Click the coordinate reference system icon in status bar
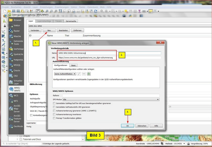This screenshot has width=212, height=147. tap(162, 144)
